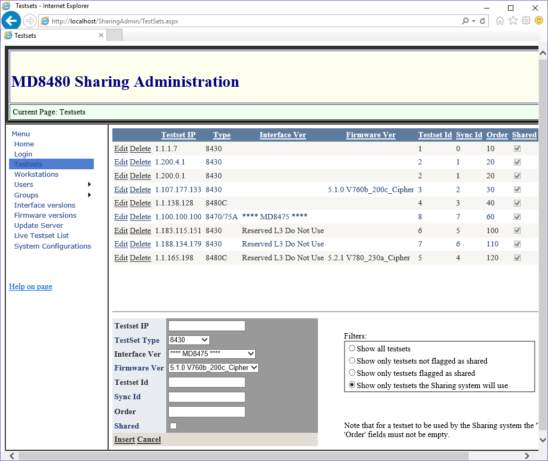This screenshot has width=548, height=461.
Task: Sort by Interface Ver column header
Action: click(283, 135)
